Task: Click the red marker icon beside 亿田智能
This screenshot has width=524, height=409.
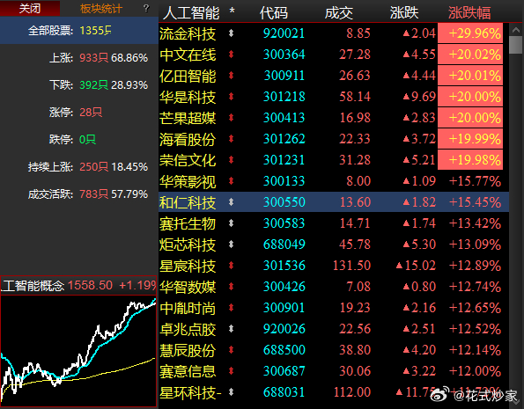Action: [x=231, y=75]
